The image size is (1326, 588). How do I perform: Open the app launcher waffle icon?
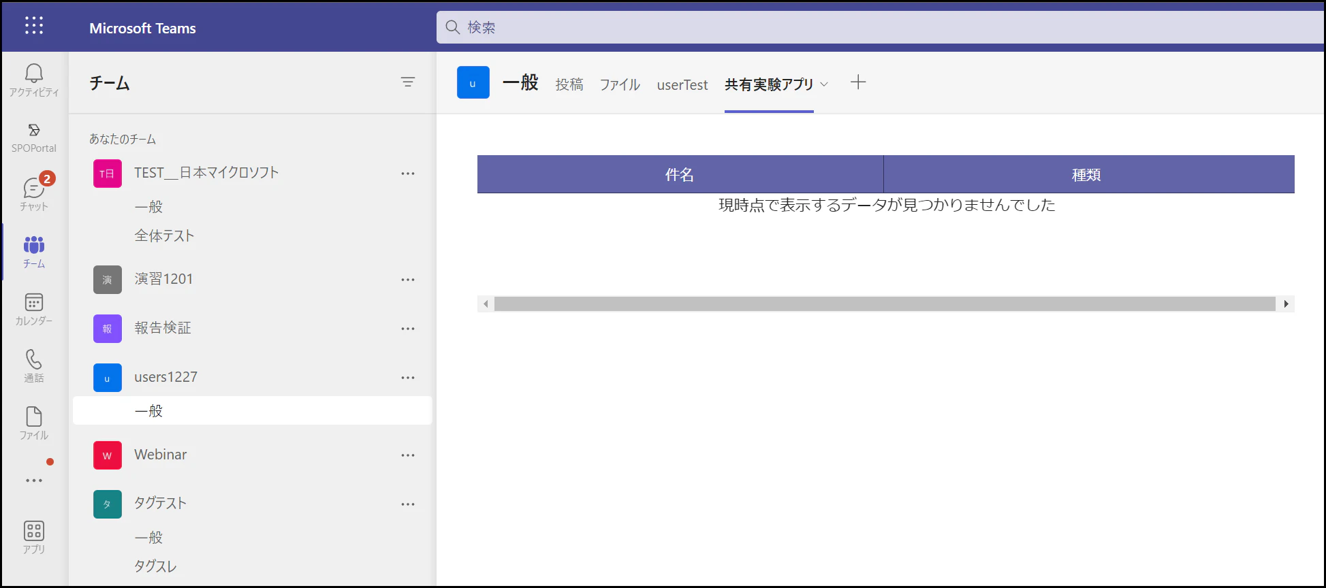(33, 26)
